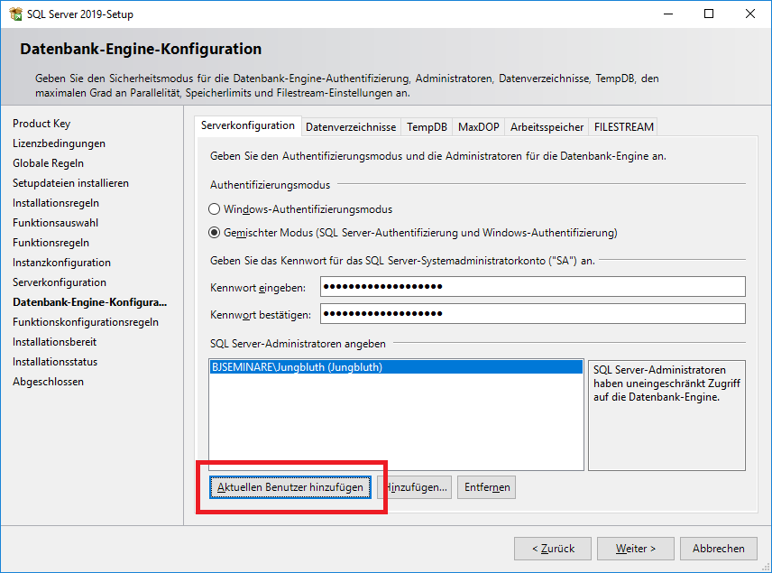
Task: Open the TempDB tab
Action: click(427, 126)
